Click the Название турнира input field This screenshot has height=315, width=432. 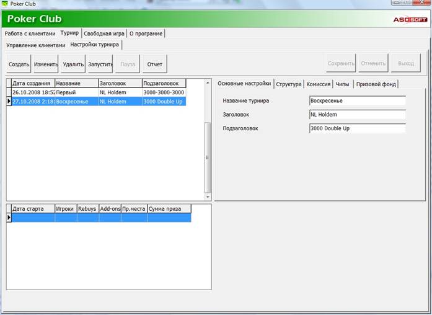click(x=357, y=100)
